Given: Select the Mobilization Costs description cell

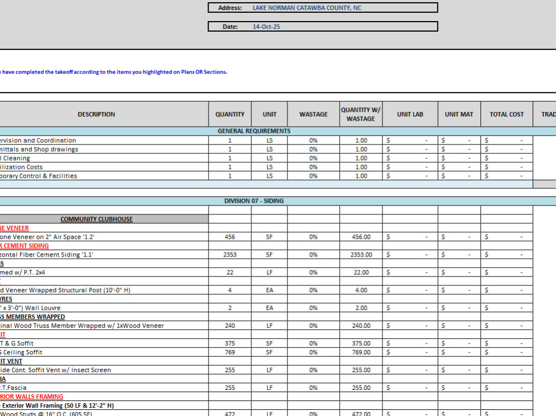Looking at the screenshot, I should point(104,167).
